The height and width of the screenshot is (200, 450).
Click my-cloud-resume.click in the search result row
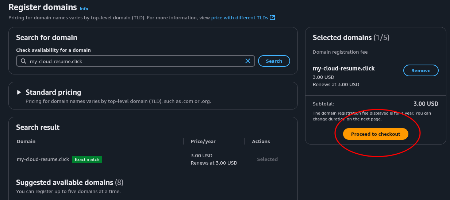click(x=43, y=159)
